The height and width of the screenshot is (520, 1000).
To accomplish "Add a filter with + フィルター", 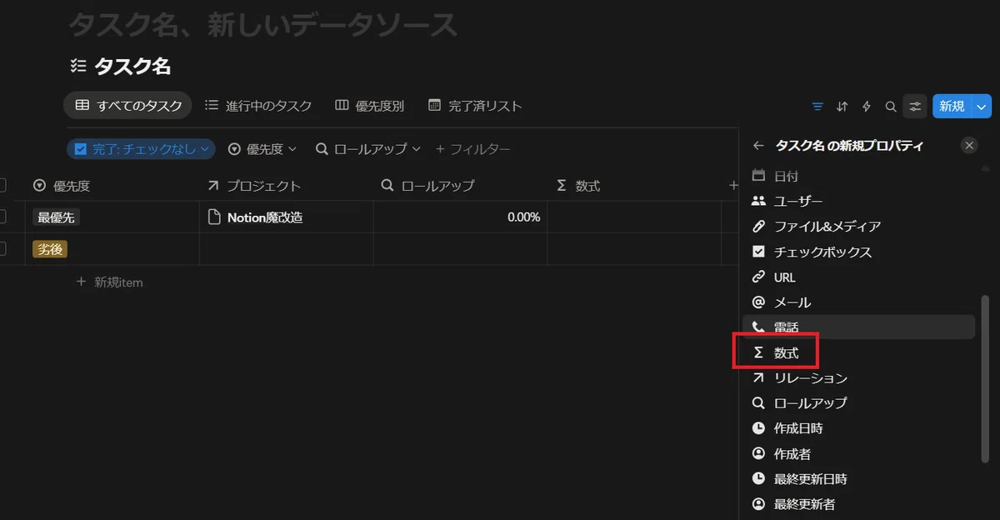I will click(473, 149).
